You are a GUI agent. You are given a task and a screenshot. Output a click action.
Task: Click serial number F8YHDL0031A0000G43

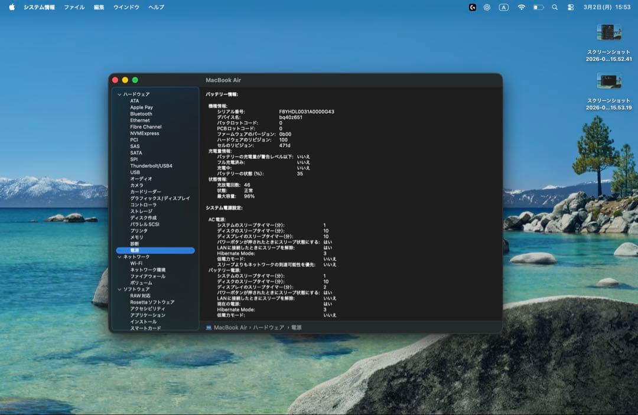click(x=307, y=112)
